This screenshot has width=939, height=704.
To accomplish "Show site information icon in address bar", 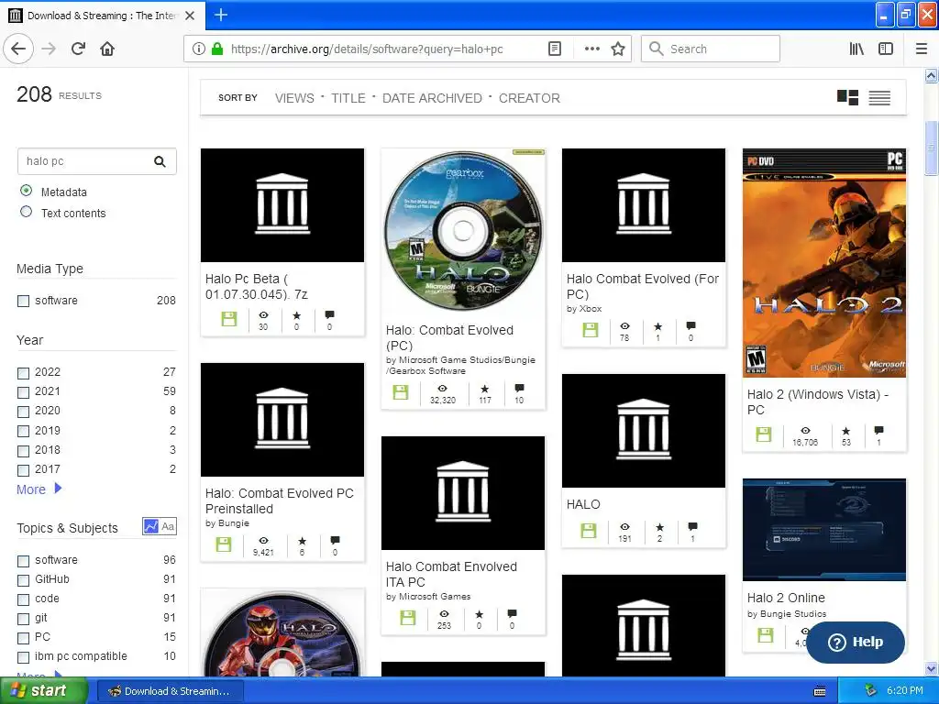I will click(x=199, y=49).
